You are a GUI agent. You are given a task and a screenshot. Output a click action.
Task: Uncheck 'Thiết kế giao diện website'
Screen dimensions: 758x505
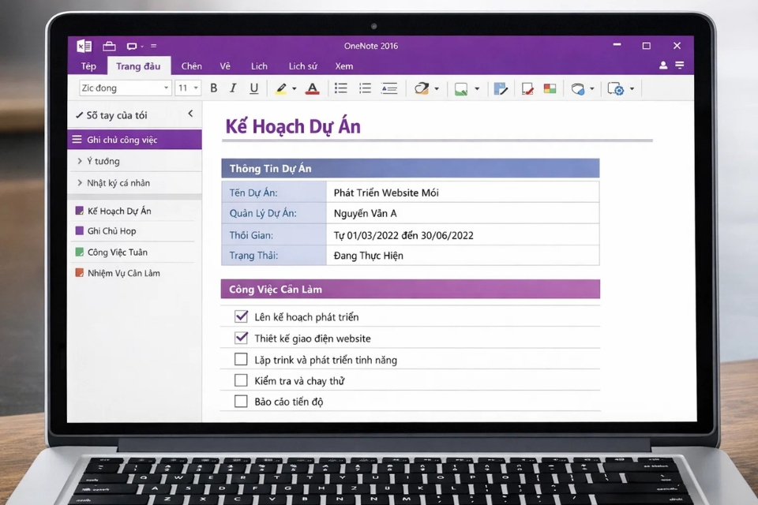(241, 338)
